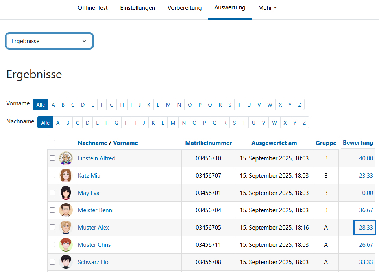Viewport: 379px width, 272px height.
Task: Click Matrikelnummer 03456710
Action: 208,158
